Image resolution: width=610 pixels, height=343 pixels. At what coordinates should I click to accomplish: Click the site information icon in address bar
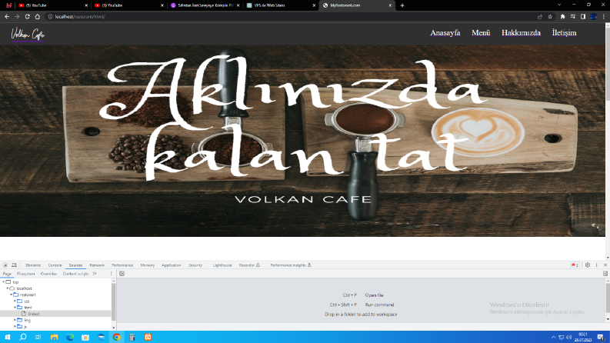click(x=50, y=17)
